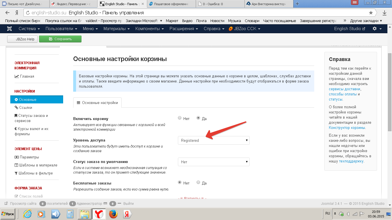Screen dimensions: 392x220
Task: Select 'Нет' for Включить корзину
Action: tap(180, 118)
